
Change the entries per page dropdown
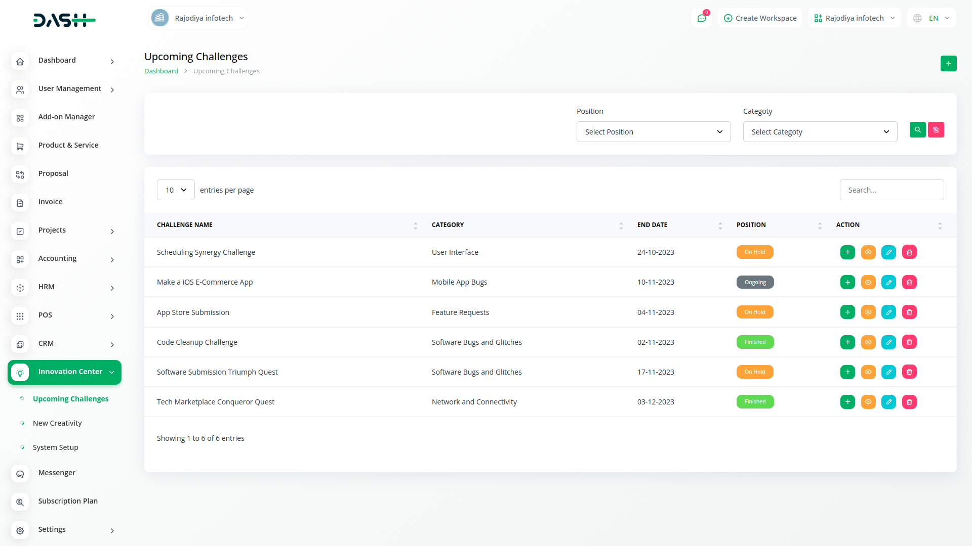(176, 190)
